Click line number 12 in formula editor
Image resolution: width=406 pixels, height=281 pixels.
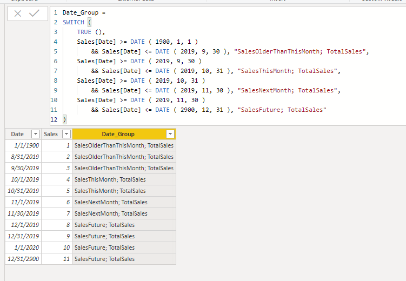point(54,119)
